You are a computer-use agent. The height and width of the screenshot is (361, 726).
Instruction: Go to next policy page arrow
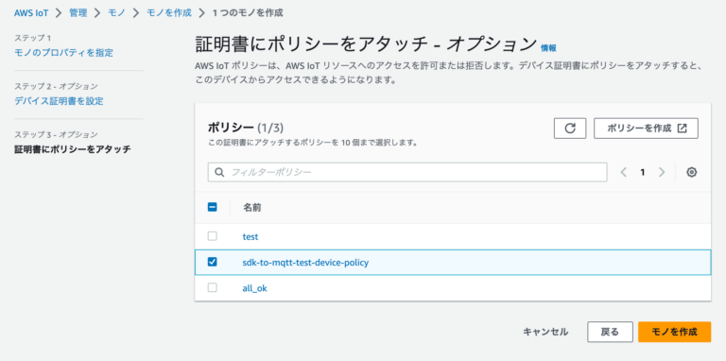662,172
